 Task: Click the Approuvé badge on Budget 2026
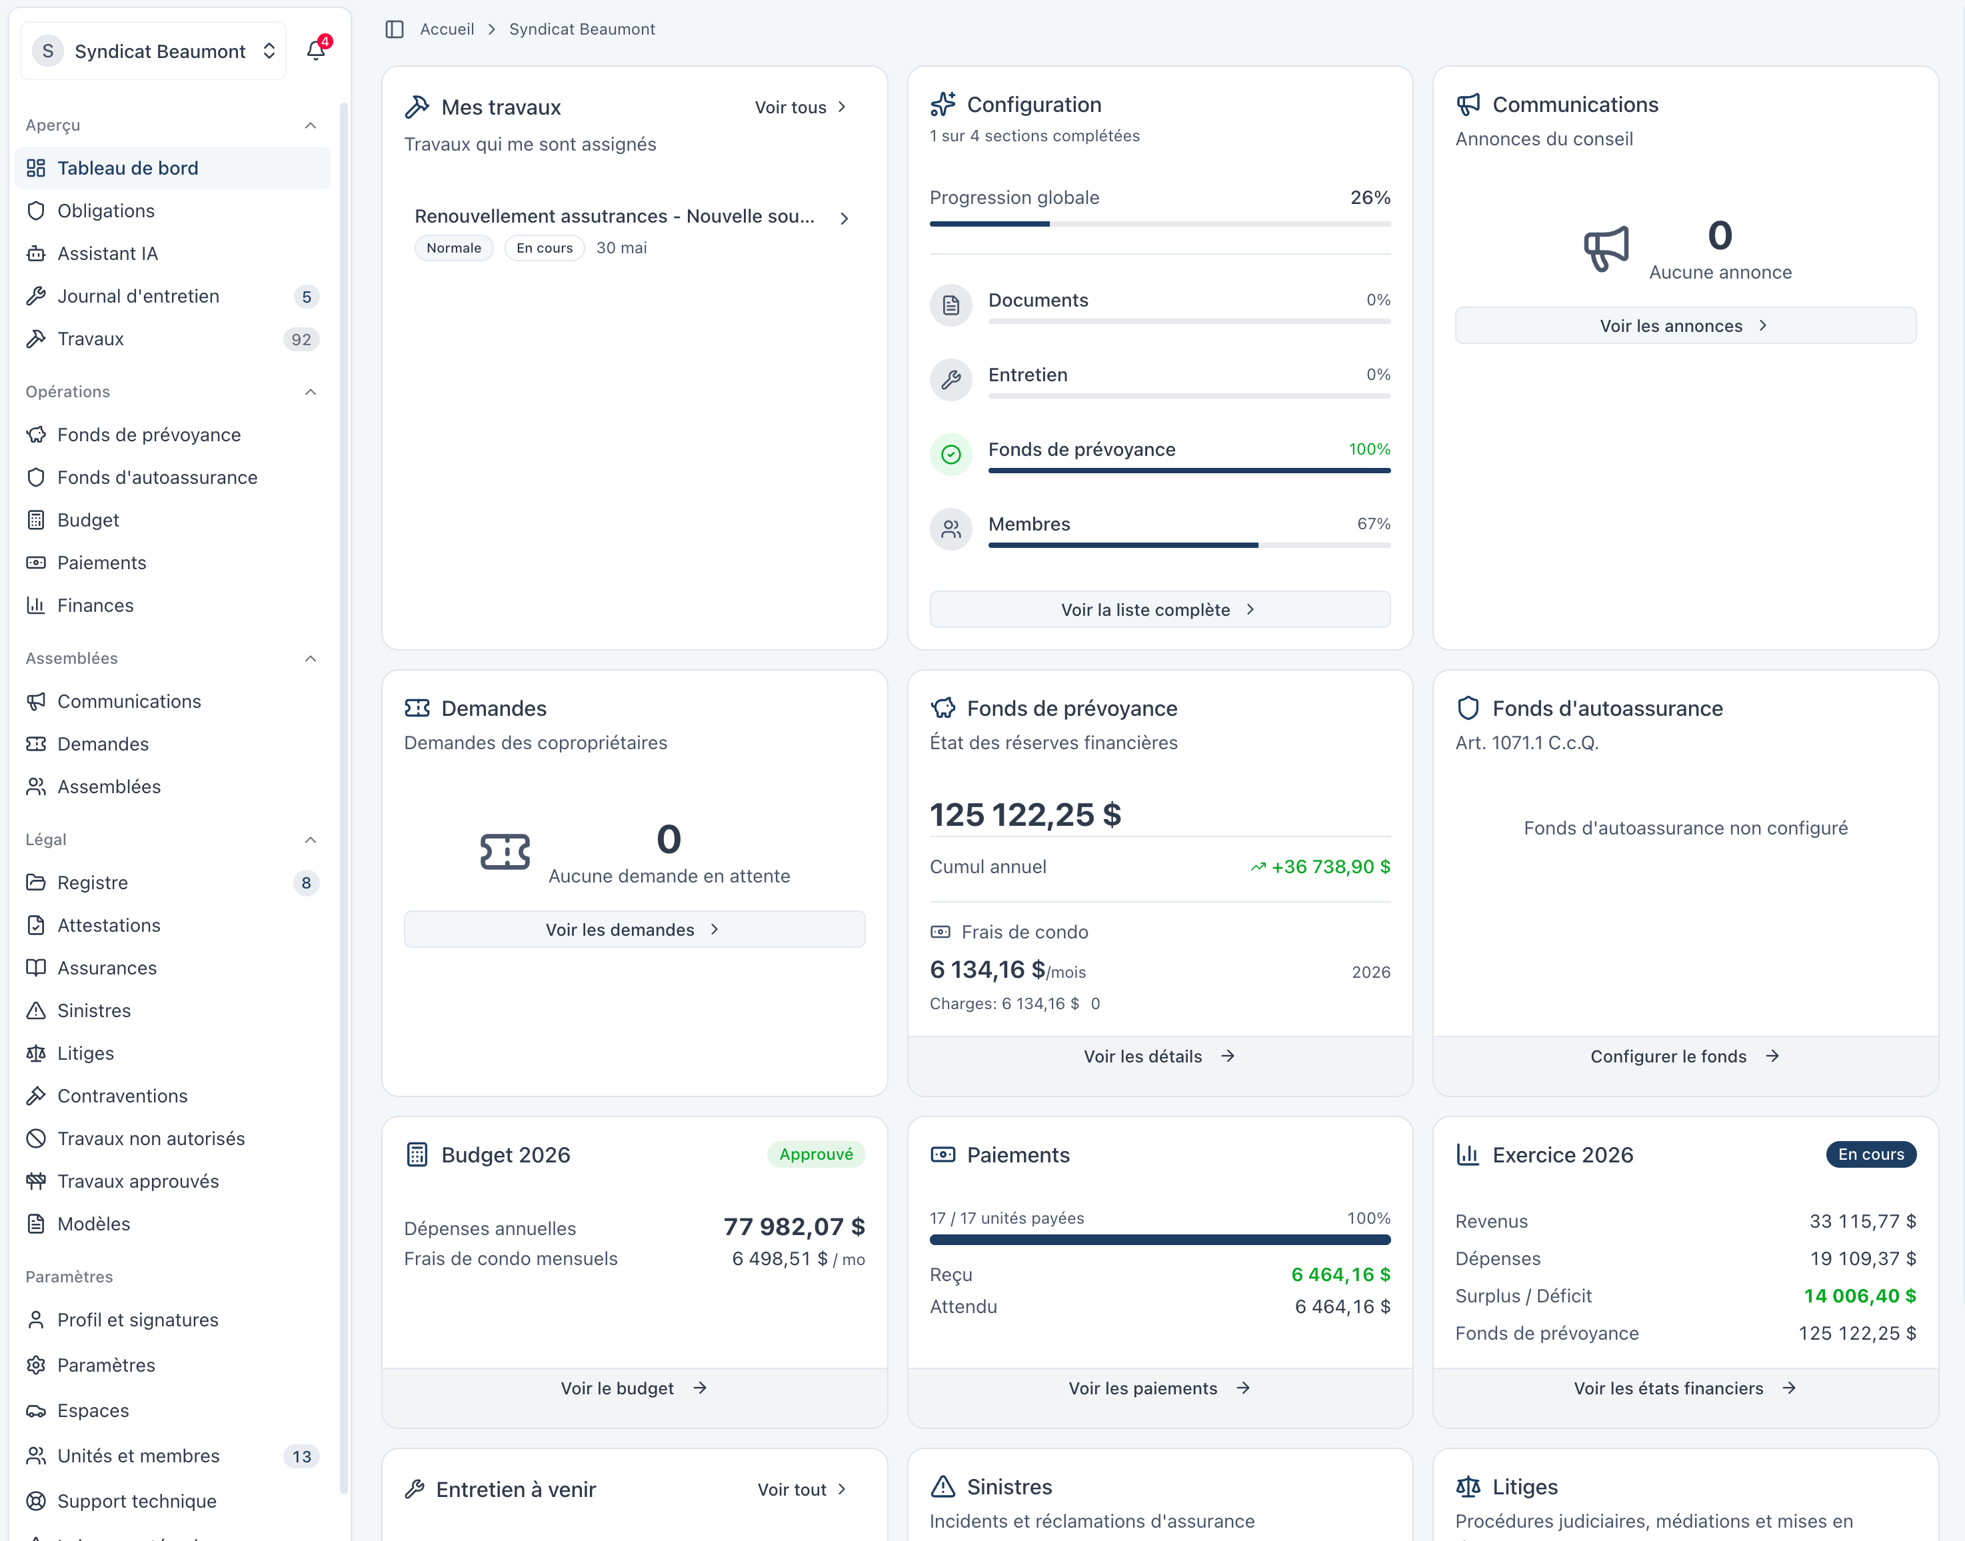point(817,1155)
